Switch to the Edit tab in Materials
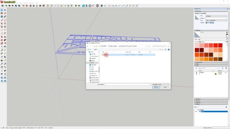The height and width of the screenshot is (129, 230). [199, 39]
